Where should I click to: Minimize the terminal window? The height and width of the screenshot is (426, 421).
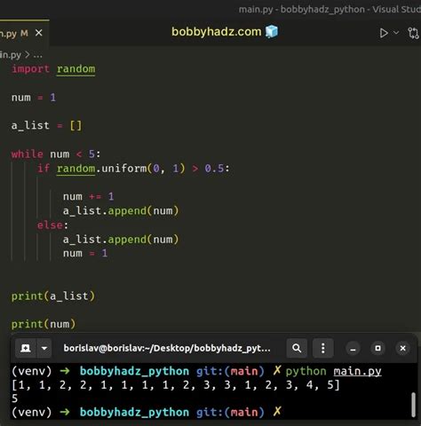point(353,349)
